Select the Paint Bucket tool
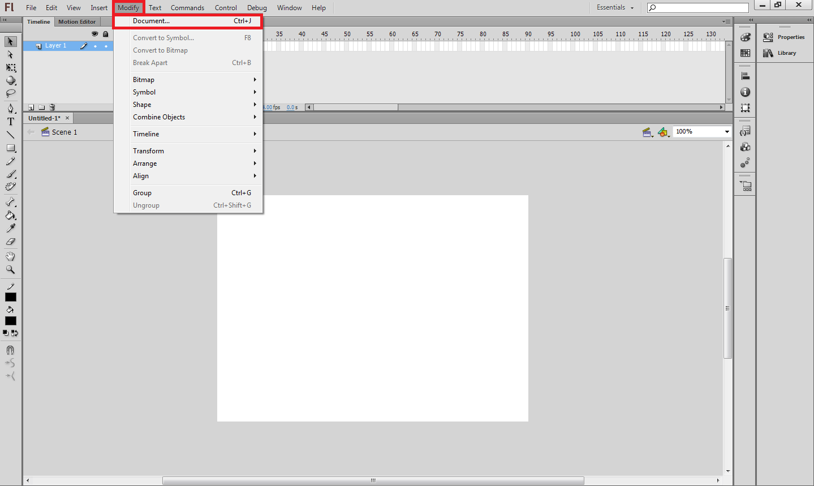The height and width of the screenshot is (486, 814). 10,215
